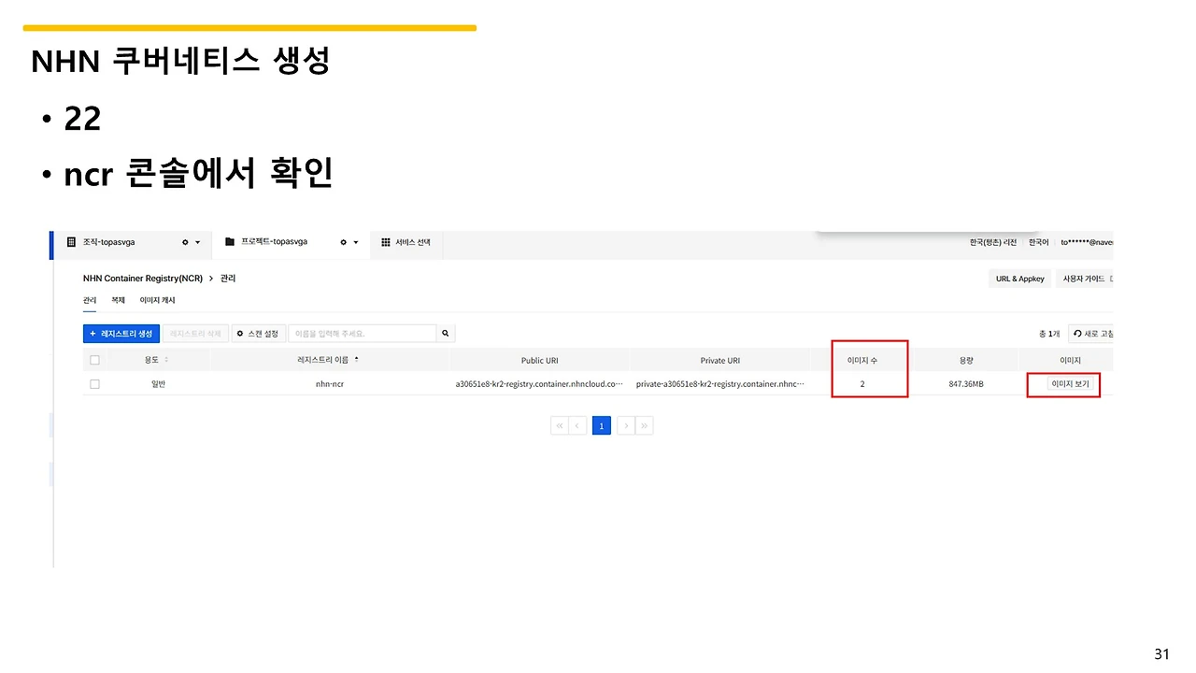The height and width of the screenshot is (673, 1196).
Task: Open 스캔 설정 via its gear icon
Action: coord(240,333)
